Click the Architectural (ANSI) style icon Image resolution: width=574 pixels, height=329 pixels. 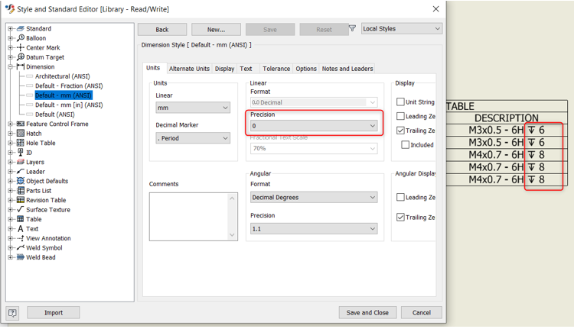pos(30,76)
